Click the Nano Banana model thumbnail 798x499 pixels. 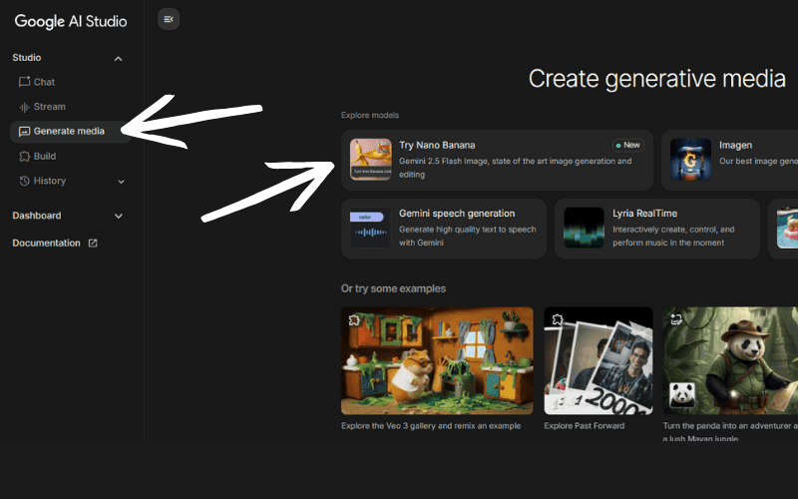[370, 160]
